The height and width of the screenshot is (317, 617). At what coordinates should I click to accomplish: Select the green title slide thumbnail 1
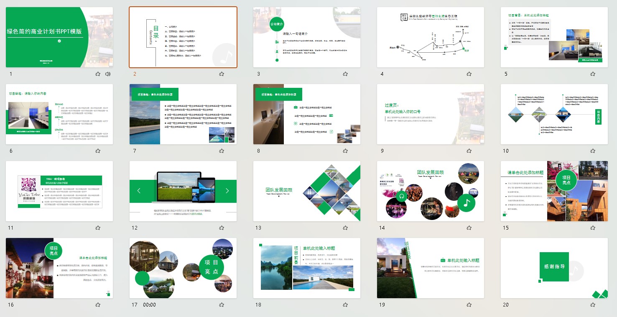tap(59, 37)
